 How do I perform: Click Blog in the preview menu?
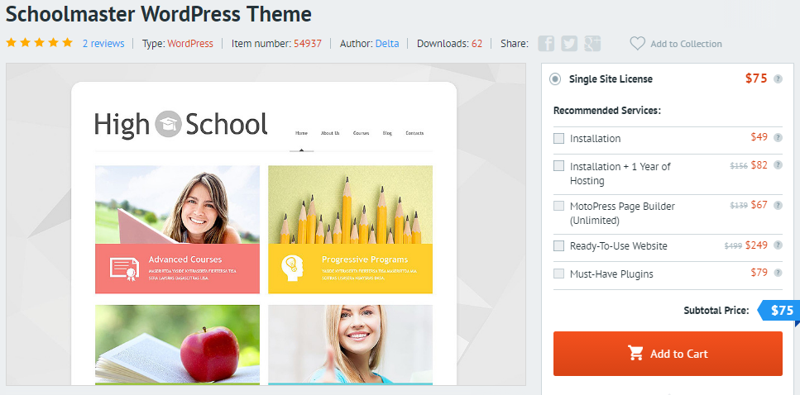click(387, 133)
